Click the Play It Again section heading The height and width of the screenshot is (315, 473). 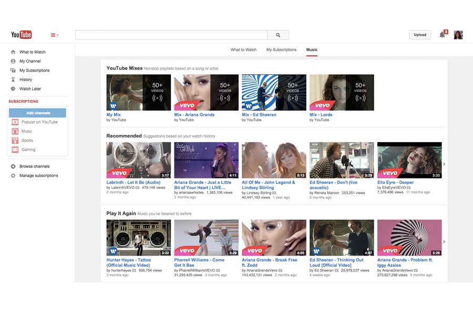[121, 214]
